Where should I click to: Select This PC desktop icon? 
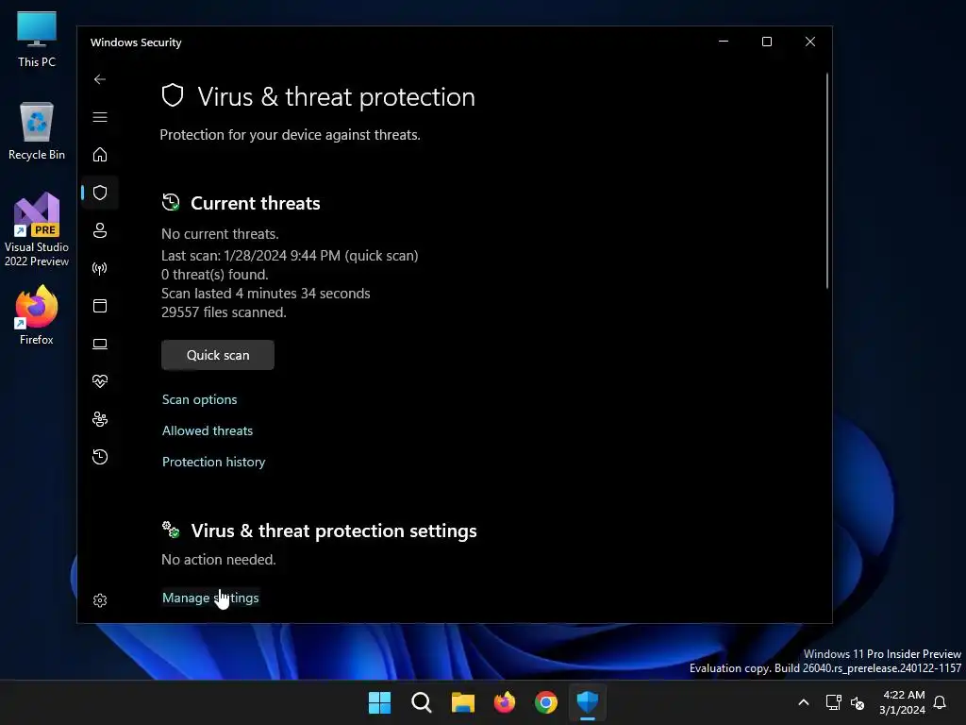[x=37, y=40]
